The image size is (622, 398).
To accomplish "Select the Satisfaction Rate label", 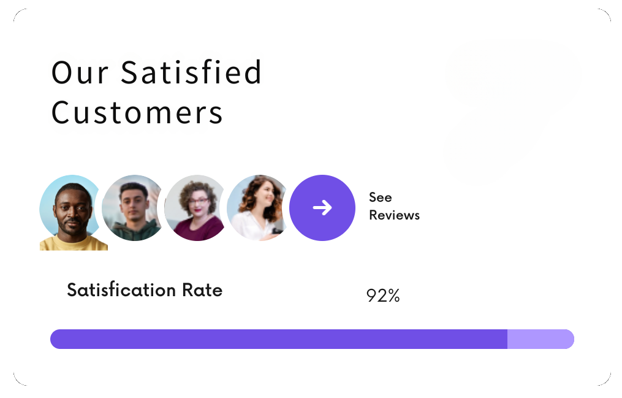I will (x=145, y=289).
